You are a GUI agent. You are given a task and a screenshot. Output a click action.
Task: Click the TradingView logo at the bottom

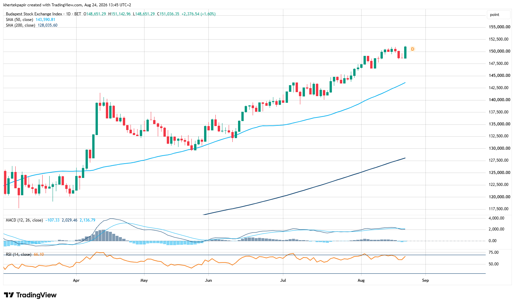pyautogui.click(x=30, y=295)
